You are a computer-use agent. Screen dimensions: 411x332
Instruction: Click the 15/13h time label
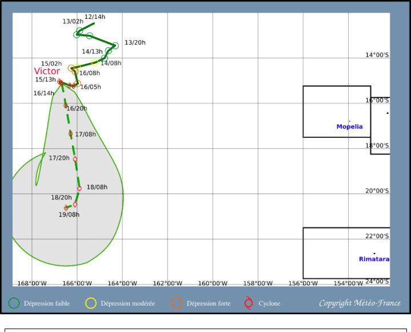pos(46,80)
